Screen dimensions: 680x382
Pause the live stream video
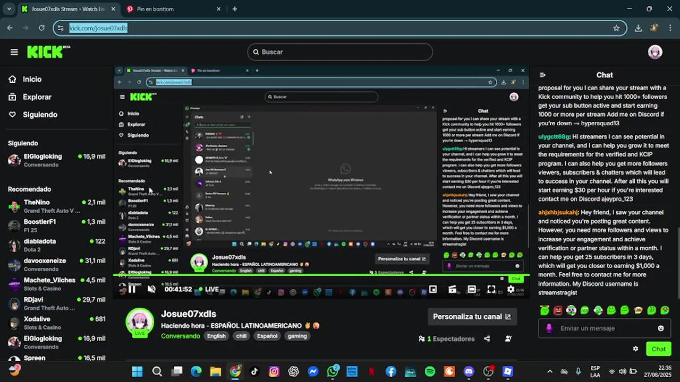(132, 289)
